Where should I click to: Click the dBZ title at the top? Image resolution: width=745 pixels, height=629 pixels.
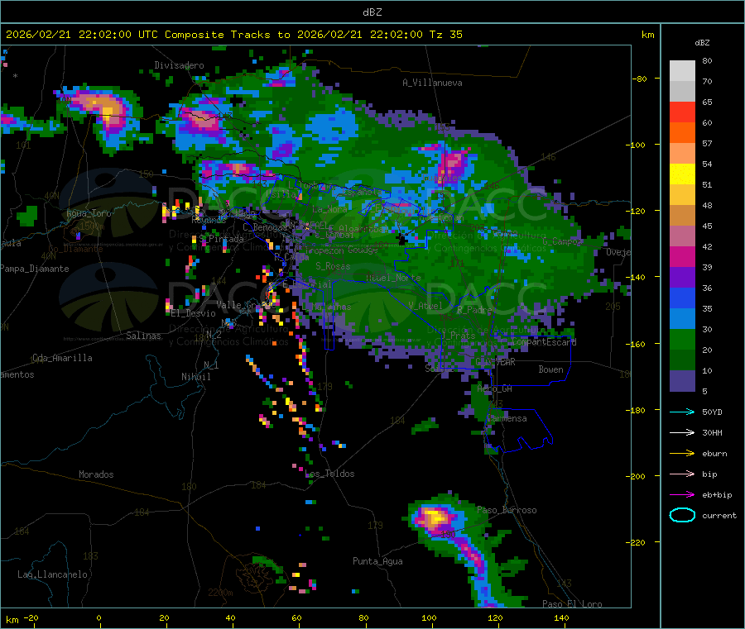[372, 12]
